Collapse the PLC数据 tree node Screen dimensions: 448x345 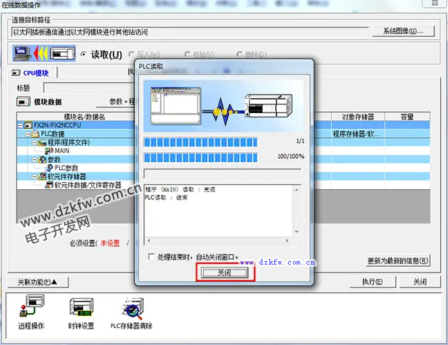[27, 134]
